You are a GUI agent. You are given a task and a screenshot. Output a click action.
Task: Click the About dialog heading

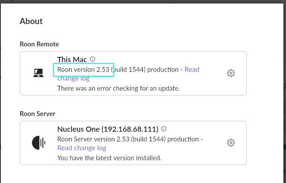coord(31,21)
